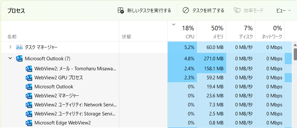Click 新しいタスクを実行する button
The height and width of the screenshot is (128, 297).
click(x=144, y=10)
